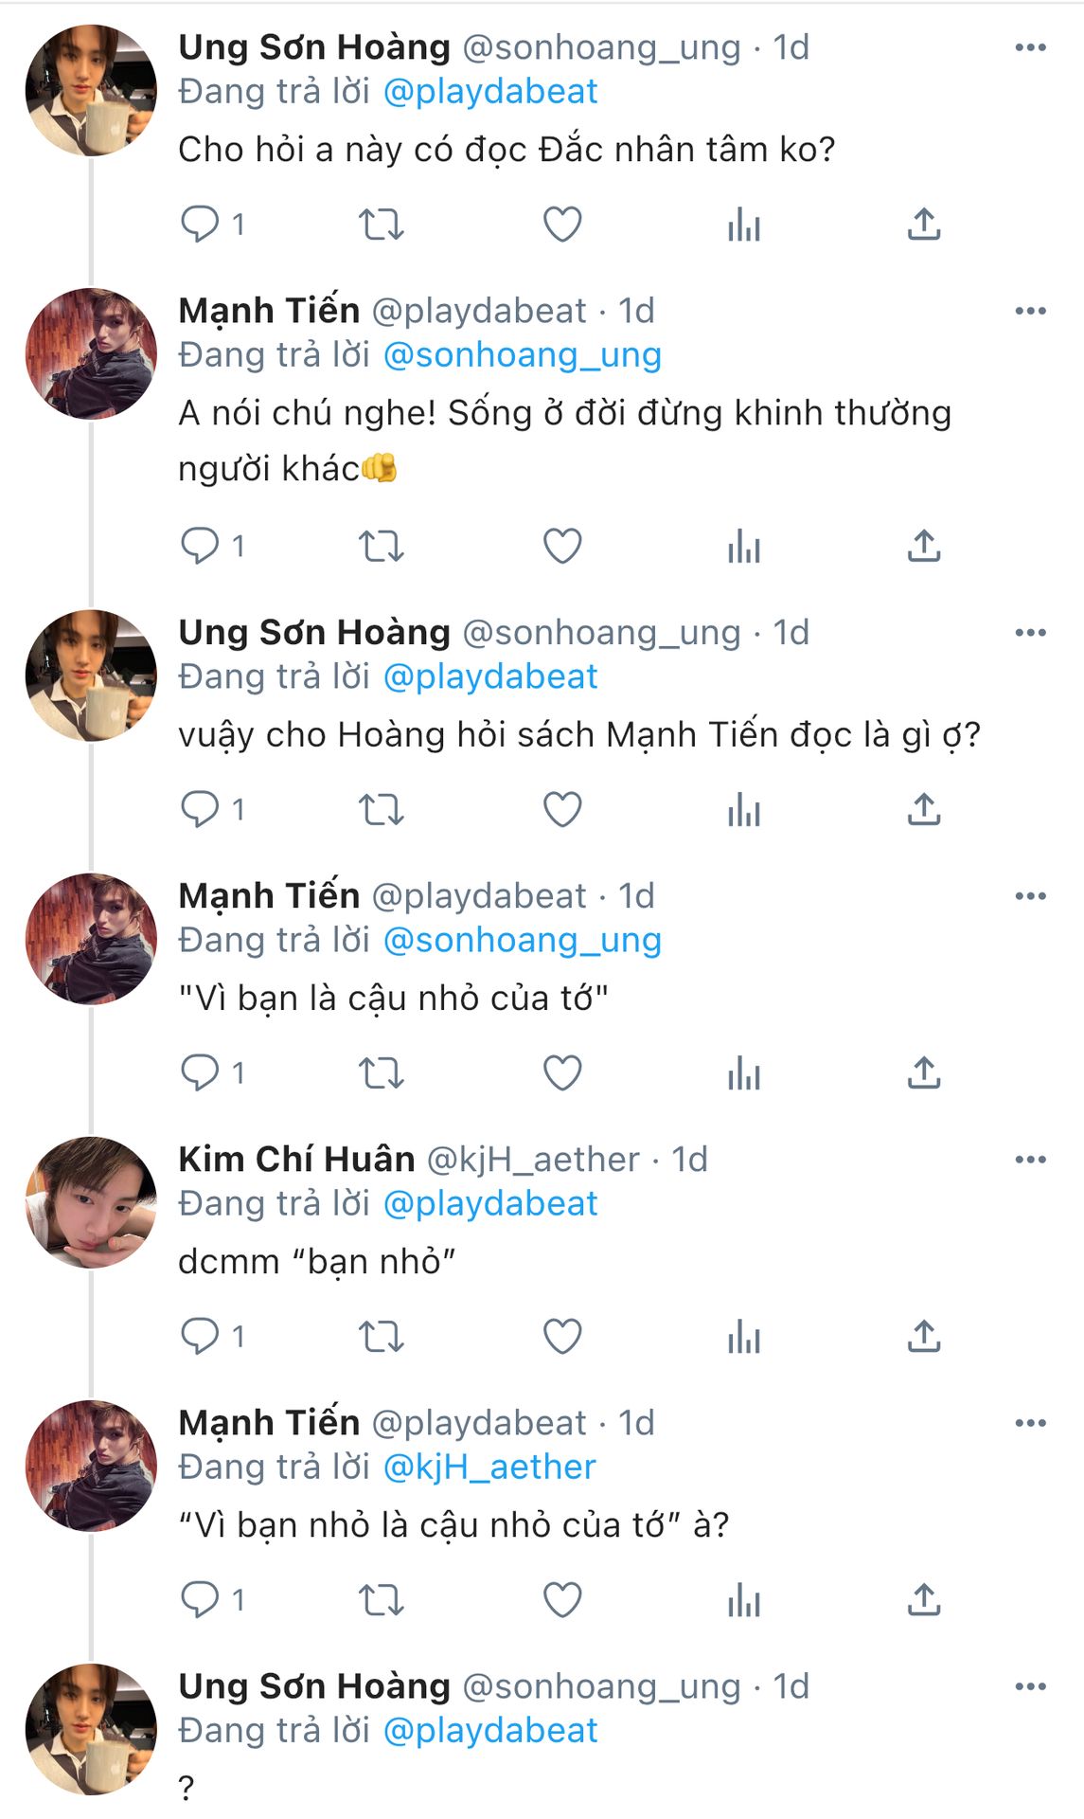1084x1819 pixels.
Task: Share the "dcmm bạn nhỏ" tweet
Action: [924, 1336]
